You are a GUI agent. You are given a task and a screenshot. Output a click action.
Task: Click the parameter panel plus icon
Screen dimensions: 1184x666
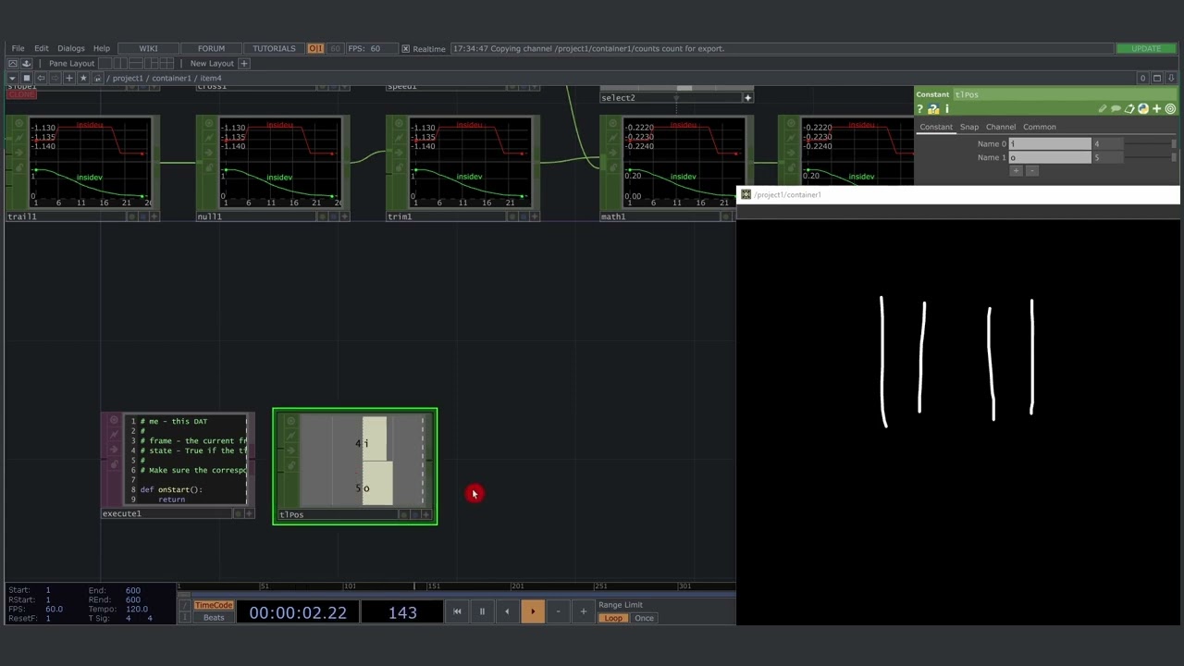pyautogui.click(x=1156, y=109)
